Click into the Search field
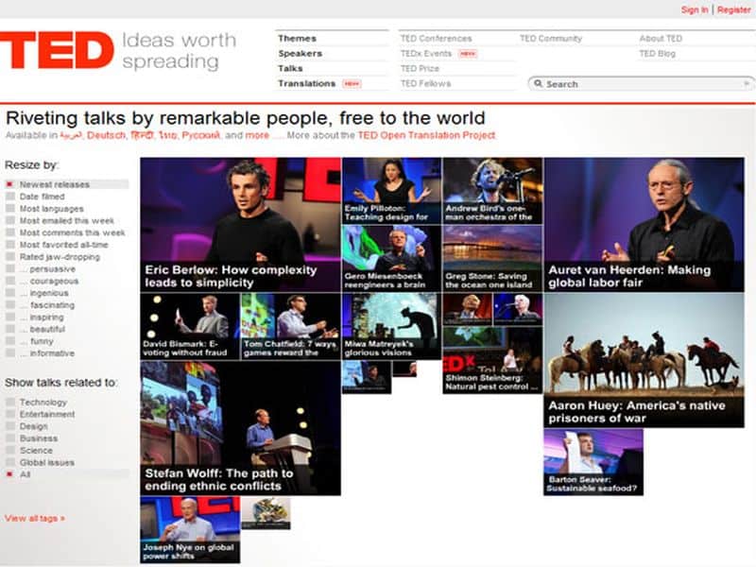This screenshot has height=567, width=756. point(642,84)
